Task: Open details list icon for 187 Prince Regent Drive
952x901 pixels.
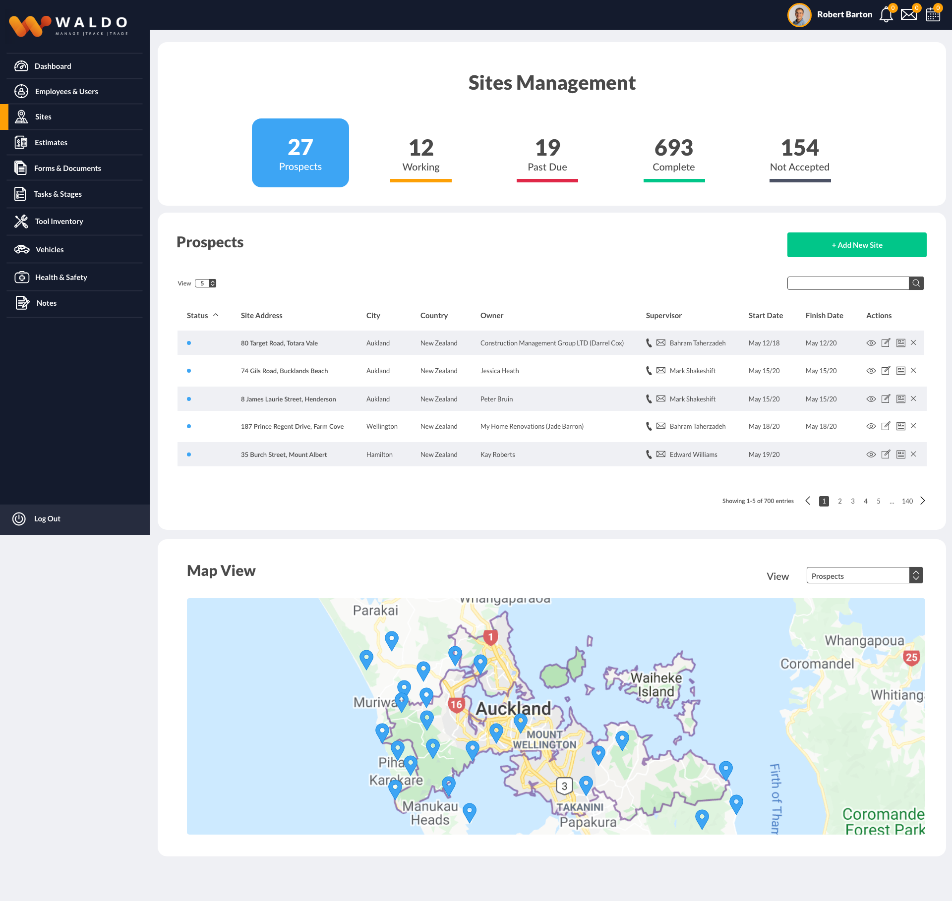Action: click(900, 426)
